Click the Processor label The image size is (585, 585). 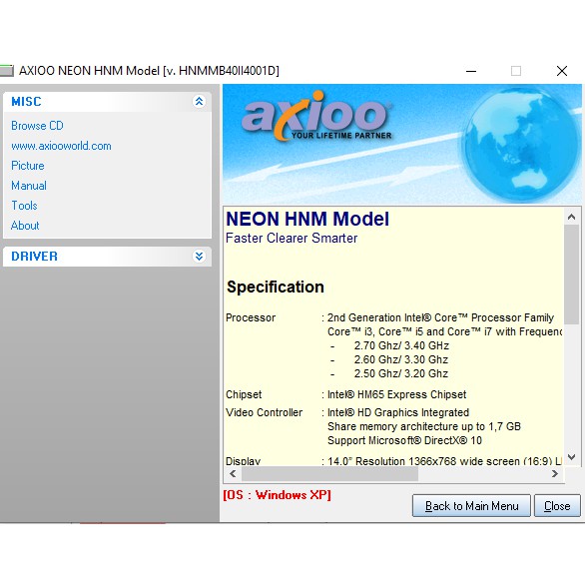[x=251, y=317]
